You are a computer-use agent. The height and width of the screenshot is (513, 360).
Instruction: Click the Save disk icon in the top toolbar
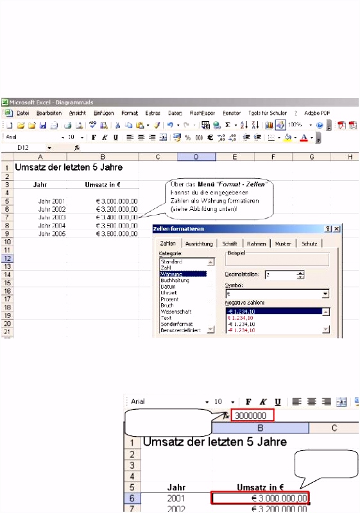click(x=42, y=125)
